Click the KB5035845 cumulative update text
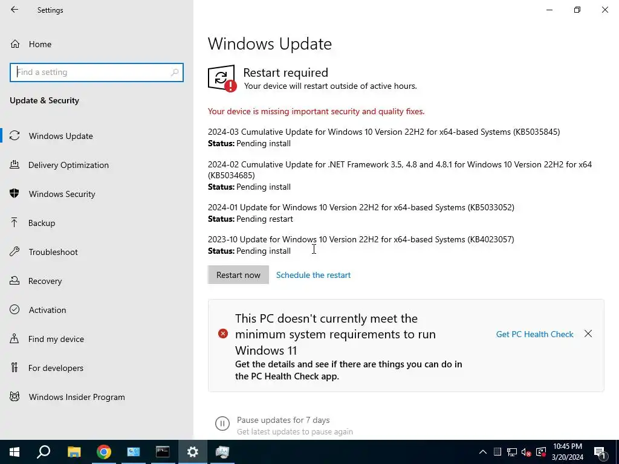Image resolution: width=619 pixels, height=464 pixels. (x=384, y=132)
